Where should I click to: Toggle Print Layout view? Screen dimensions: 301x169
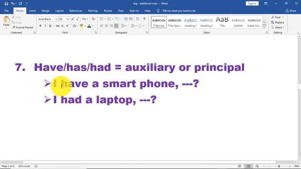[x=248, y=166]
